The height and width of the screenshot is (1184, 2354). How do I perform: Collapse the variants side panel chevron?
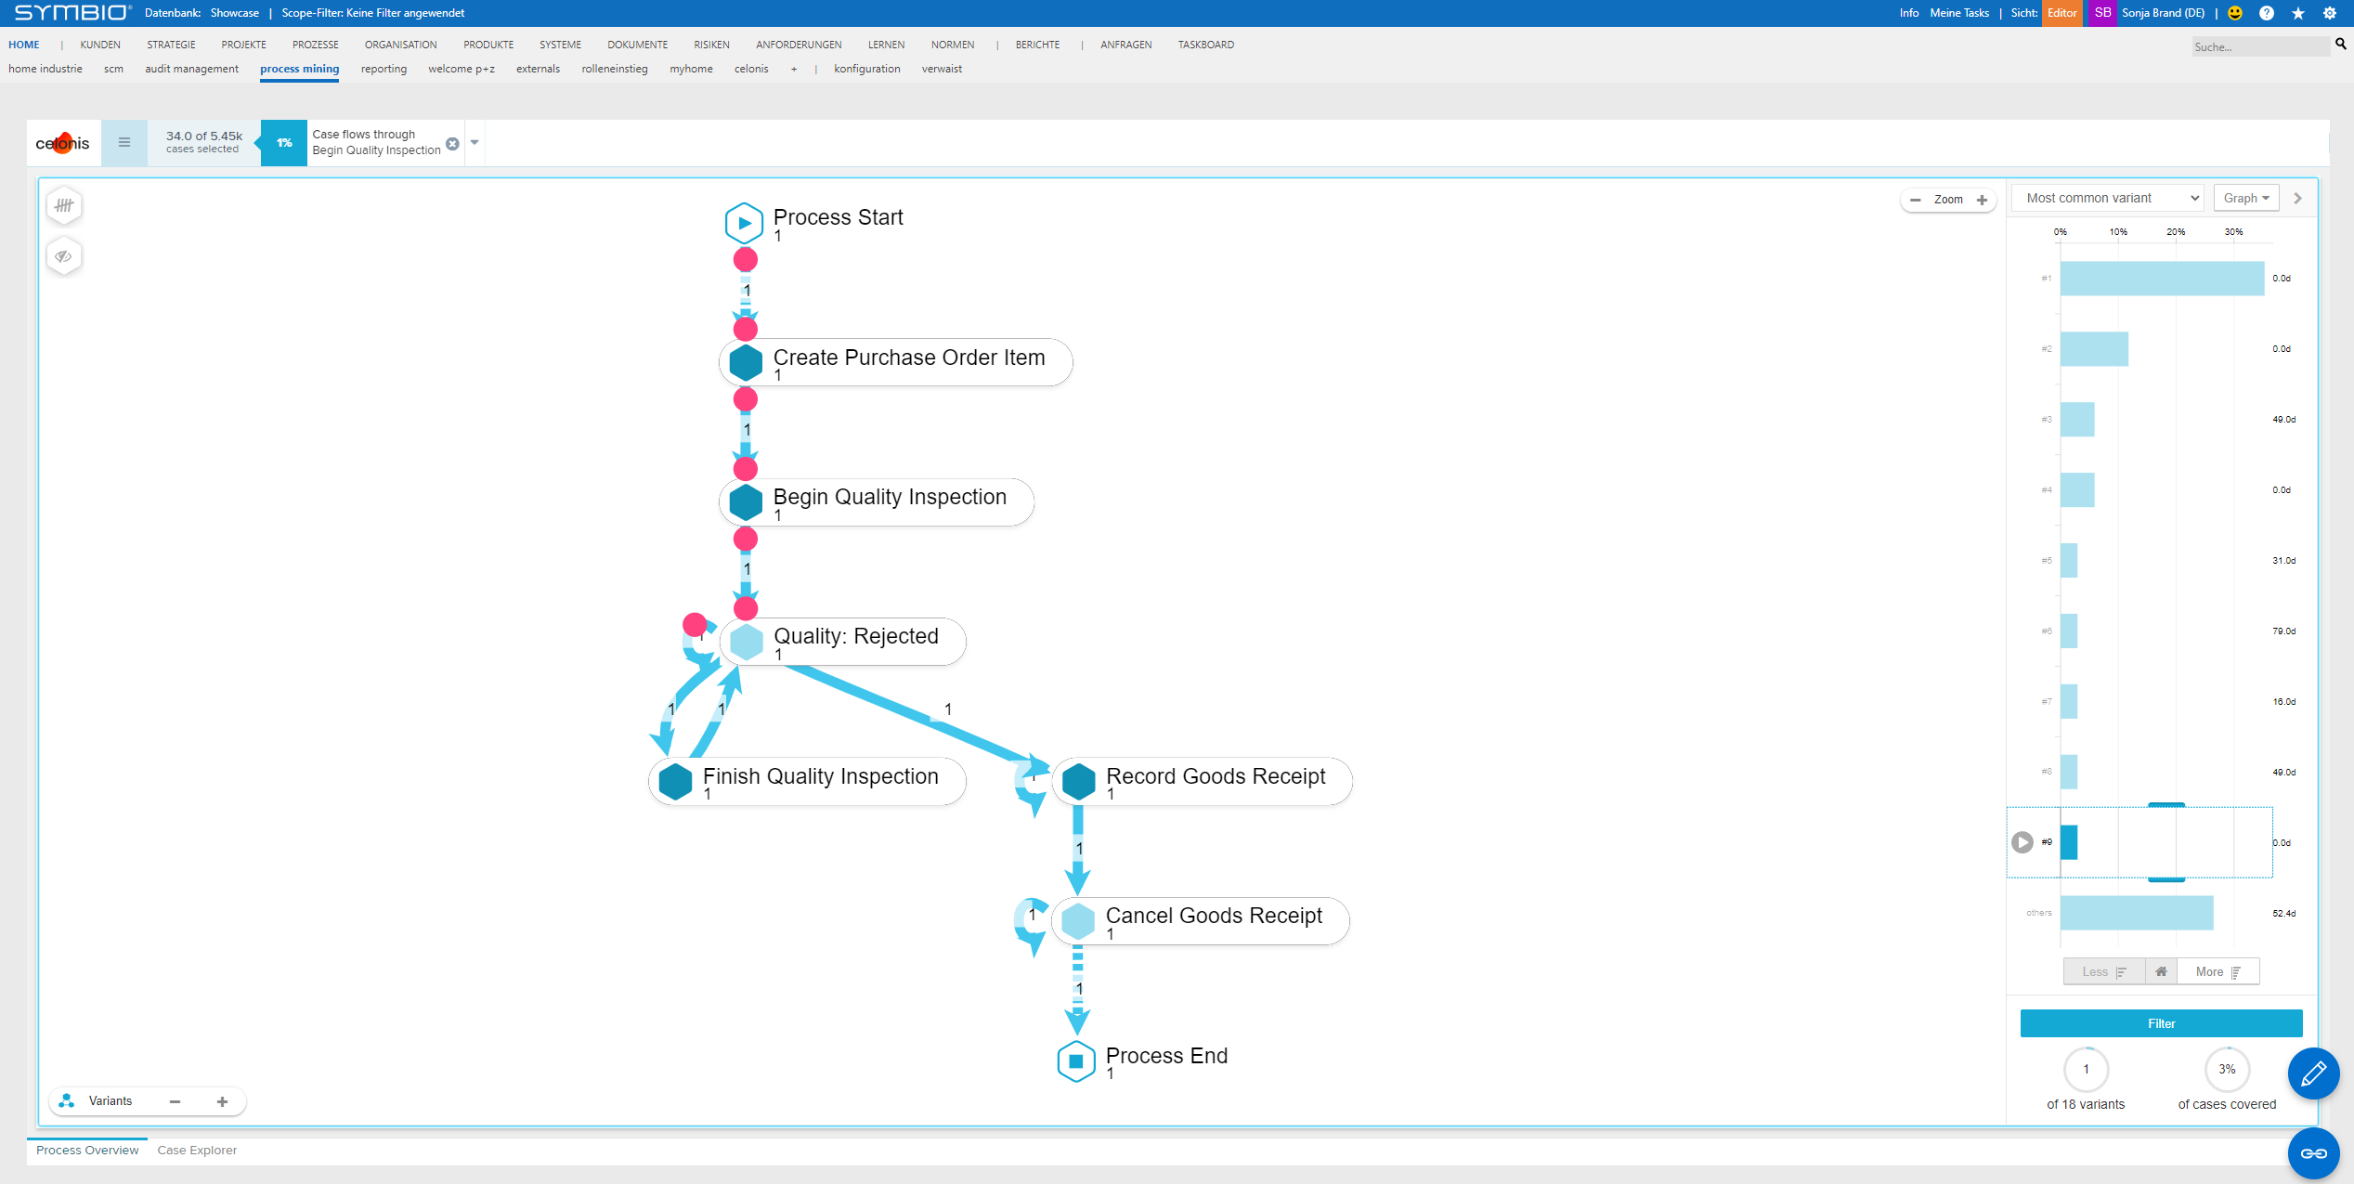2298,198
